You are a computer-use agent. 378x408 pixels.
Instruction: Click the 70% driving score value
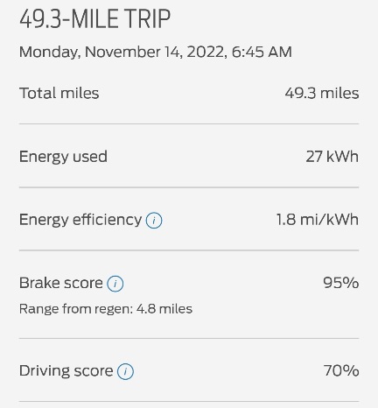[x=341, y=371]
